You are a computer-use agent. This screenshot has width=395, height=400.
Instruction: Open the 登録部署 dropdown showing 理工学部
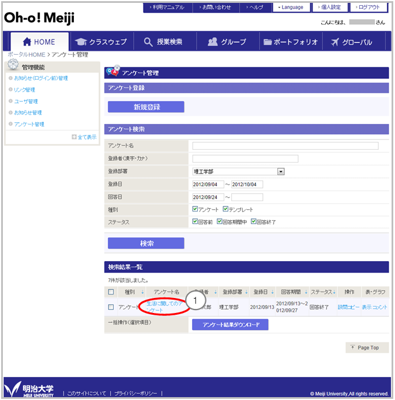(238, 171)
